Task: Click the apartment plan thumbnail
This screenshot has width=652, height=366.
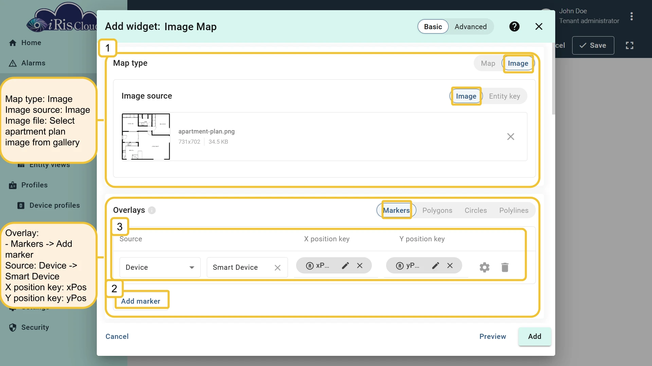Action: 146,137
